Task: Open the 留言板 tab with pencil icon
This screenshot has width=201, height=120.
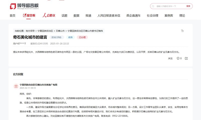Action: pyautogui.click(x=29, y=15)
